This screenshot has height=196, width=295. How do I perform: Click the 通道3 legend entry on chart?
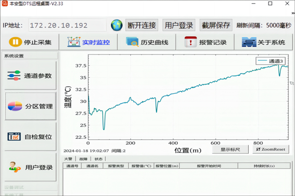coord(270,61)
